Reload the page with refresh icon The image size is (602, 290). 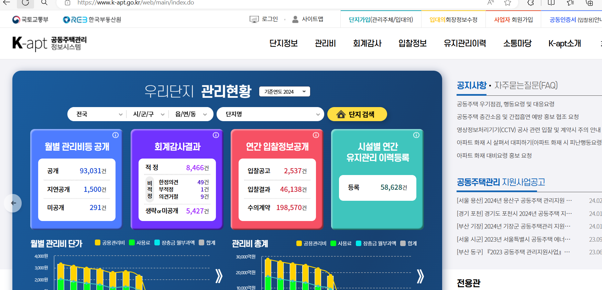(x=25, y=3)
